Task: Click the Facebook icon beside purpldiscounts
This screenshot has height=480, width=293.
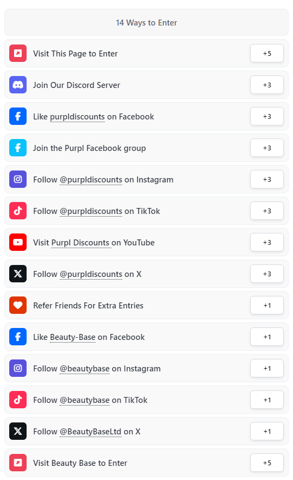Action: (18, 116)
